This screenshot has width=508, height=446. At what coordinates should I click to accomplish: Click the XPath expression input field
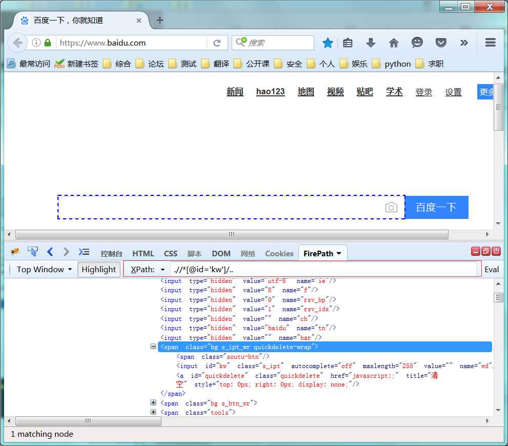(x=323, y=269)
